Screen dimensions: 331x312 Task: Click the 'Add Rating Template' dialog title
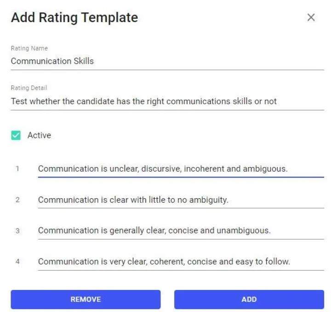74,17
